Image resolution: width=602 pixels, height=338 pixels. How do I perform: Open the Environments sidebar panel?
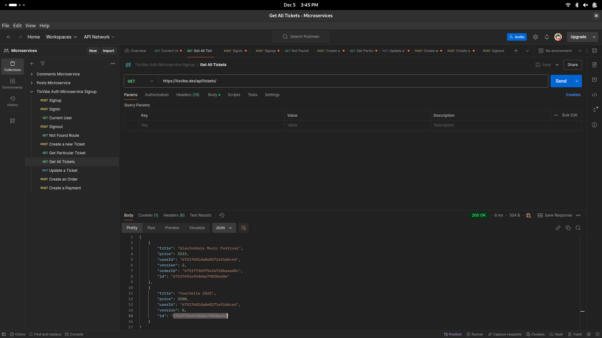click(x=13, y=84)
